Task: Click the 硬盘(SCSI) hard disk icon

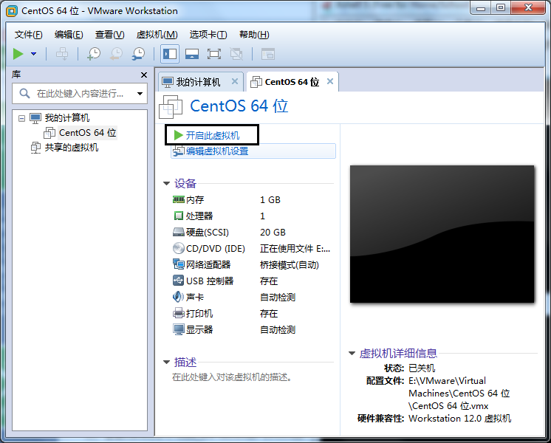Action: 179,233
